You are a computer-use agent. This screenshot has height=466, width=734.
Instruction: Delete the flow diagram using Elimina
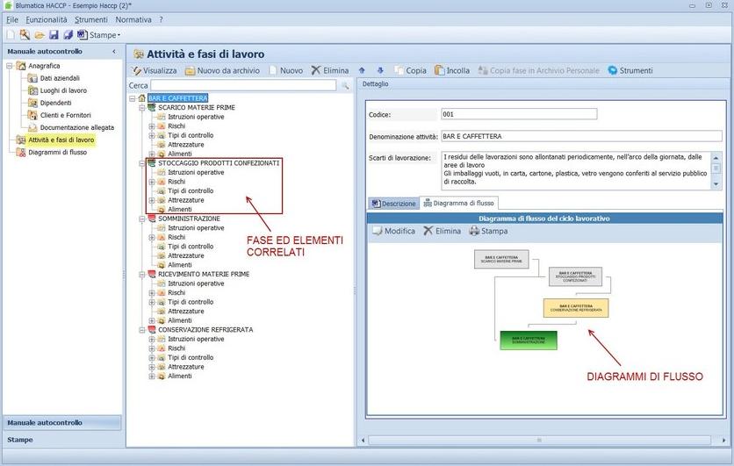[428, 231]
